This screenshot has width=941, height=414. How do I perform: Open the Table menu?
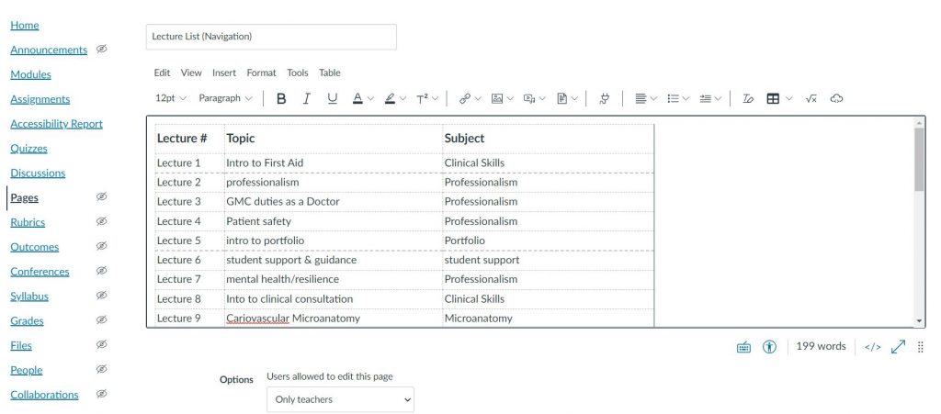pyautogui.click(x=330, y=73)
